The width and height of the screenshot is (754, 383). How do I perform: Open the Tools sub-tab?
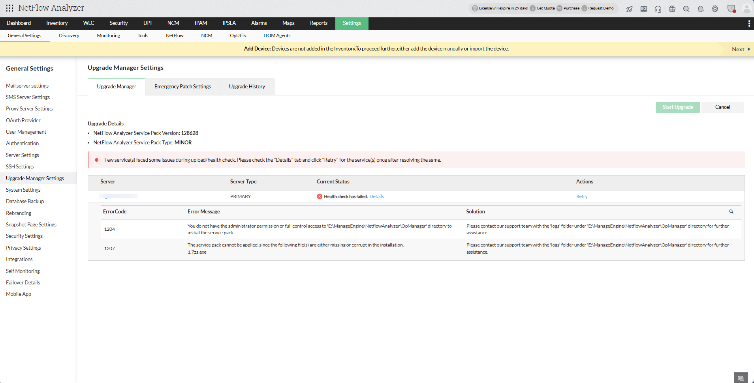[x=143, y=35]
